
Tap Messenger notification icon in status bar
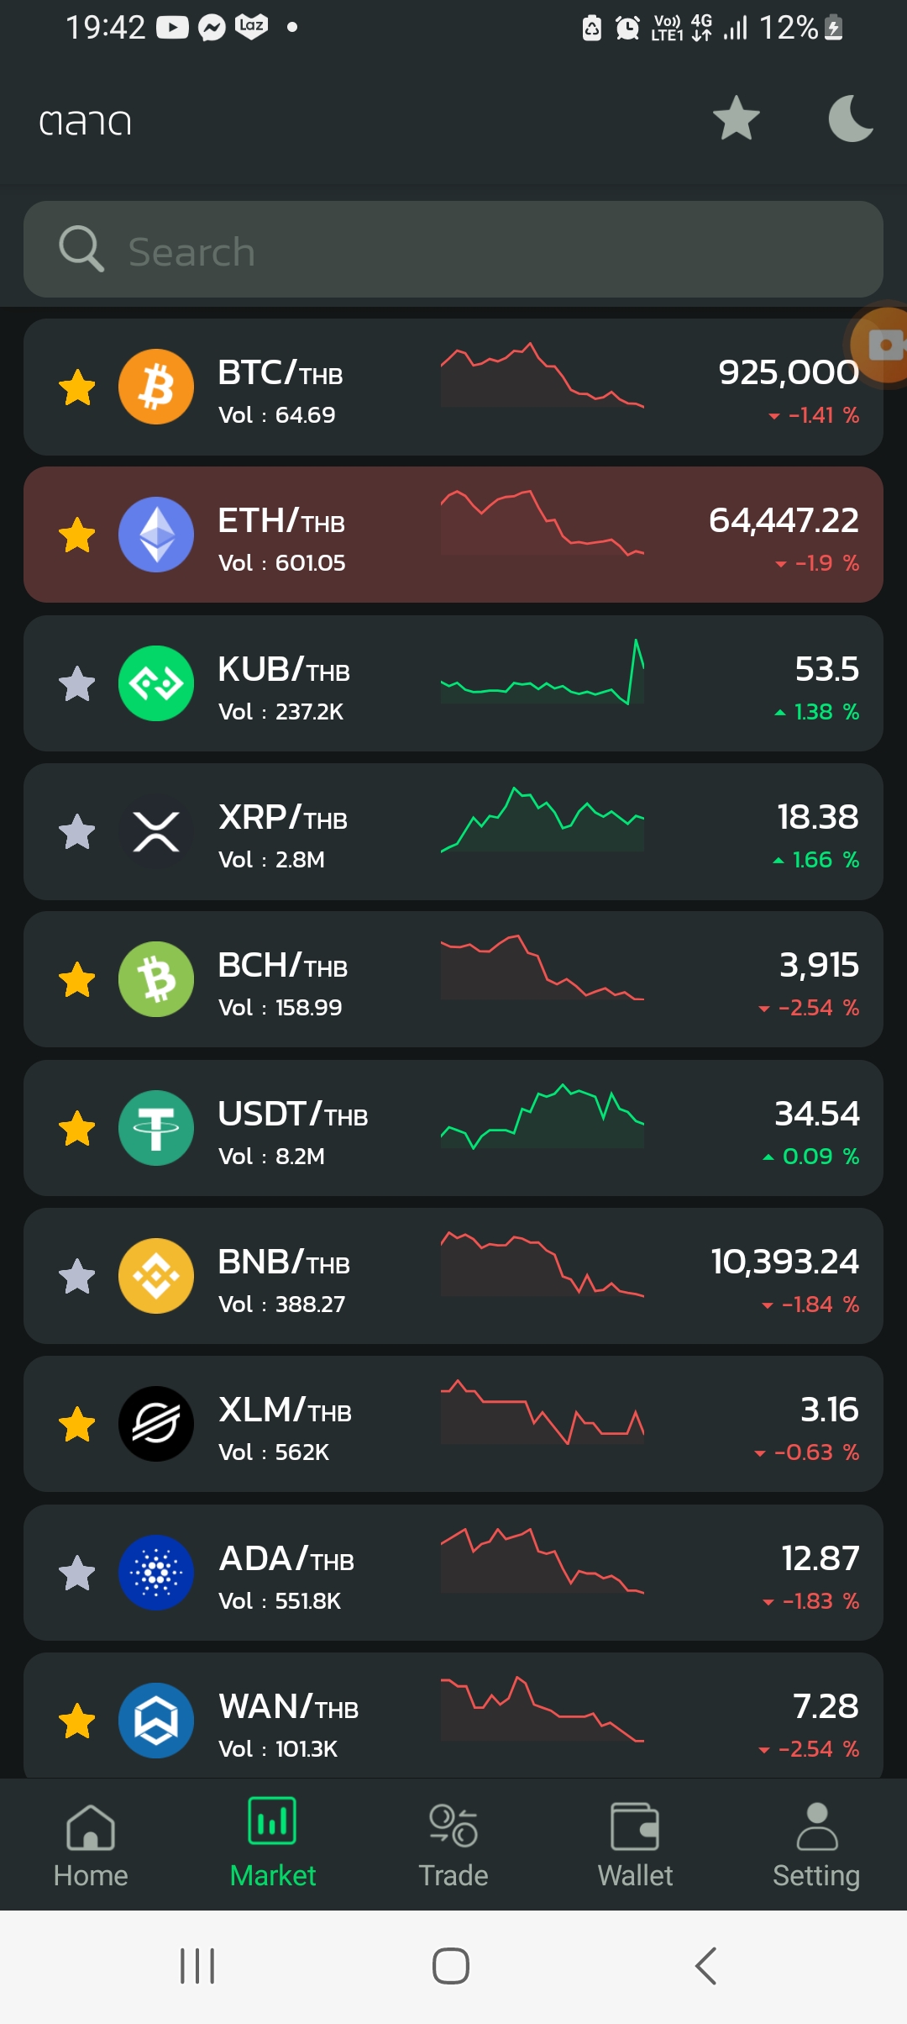[212, 29]
